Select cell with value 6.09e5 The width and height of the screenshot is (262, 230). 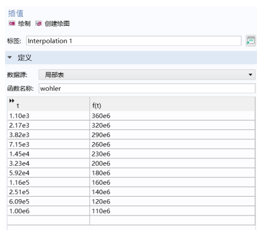pos(48,202)
